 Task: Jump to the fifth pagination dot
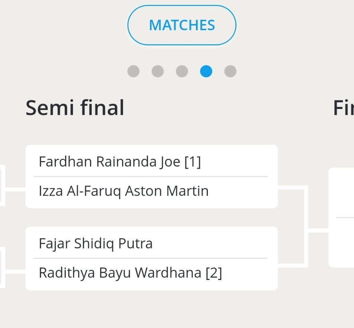tap(230, 71)
